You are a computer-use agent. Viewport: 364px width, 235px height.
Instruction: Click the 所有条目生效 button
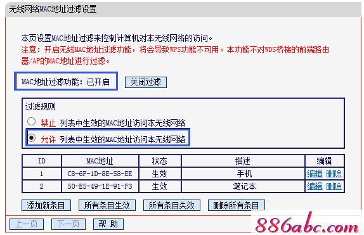pos(107,205)
